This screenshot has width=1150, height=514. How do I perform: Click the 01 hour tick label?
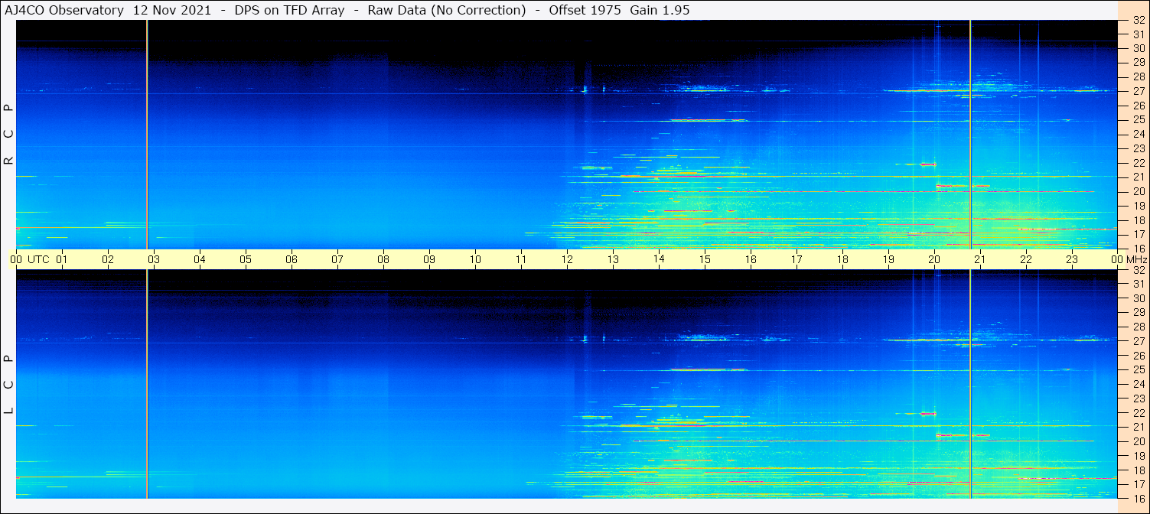point(62,259)
